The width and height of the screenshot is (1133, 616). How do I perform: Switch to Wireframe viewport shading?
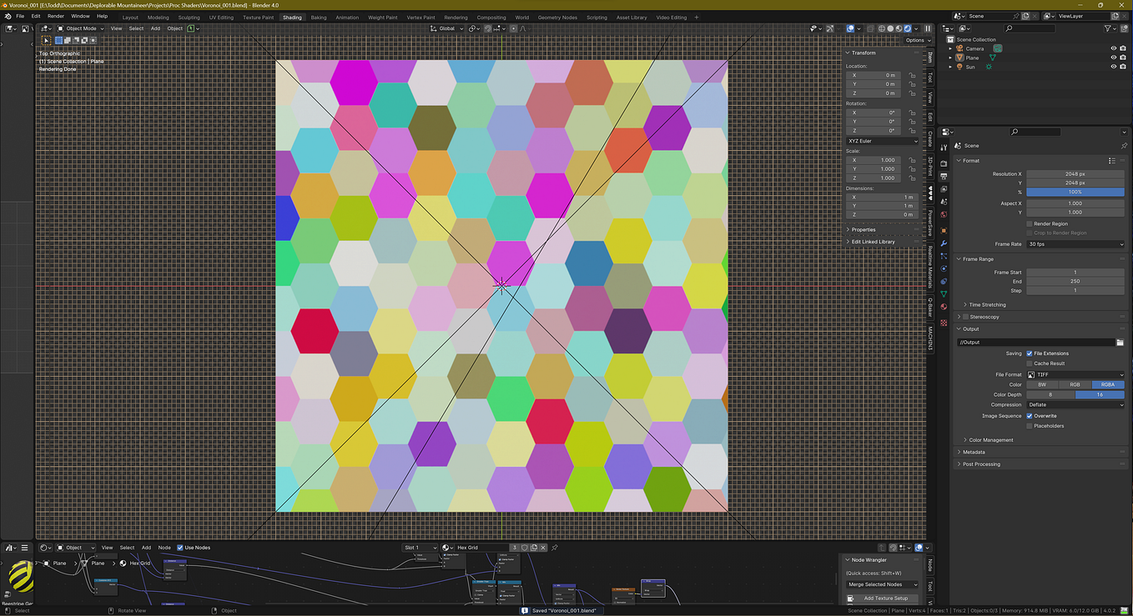pos(881,28)
